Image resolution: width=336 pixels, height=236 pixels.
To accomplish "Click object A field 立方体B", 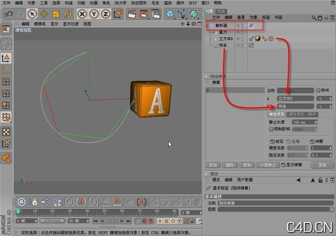I will pos(295,98).
